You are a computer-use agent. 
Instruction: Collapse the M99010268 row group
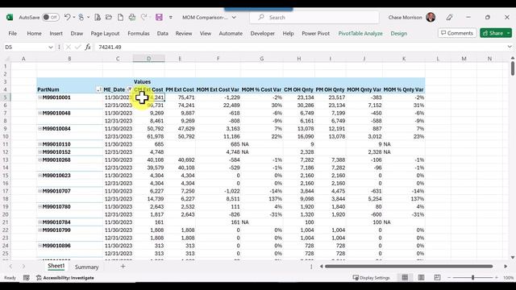(x=40, y=159)
